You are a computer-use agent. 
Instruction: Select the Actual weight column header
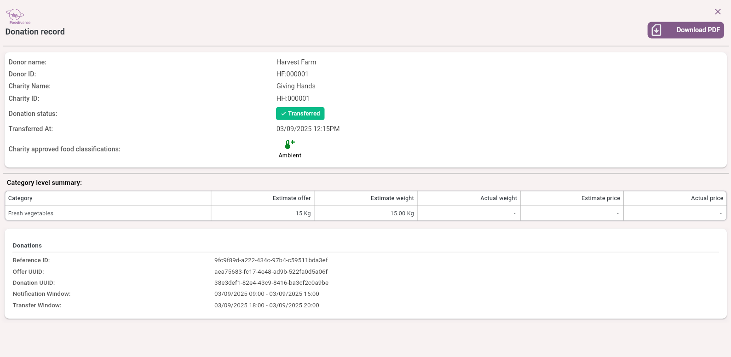click(498, 198)
